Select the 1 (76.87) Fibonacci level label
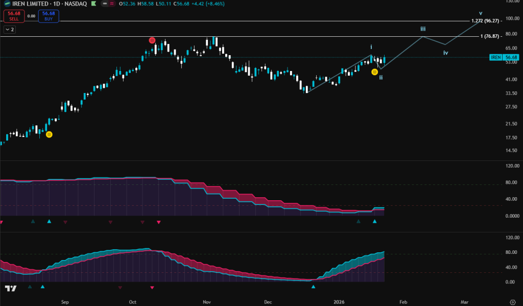Viewport: 523px width, 306px height. coord(491,36)
